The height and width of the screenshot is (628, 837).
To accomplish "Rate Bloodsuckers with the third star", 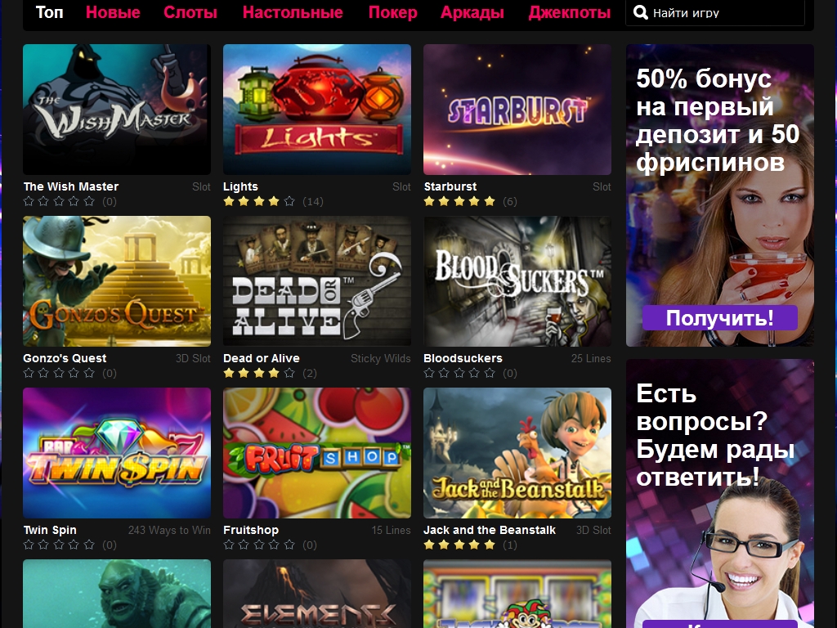I will (459, 373).
